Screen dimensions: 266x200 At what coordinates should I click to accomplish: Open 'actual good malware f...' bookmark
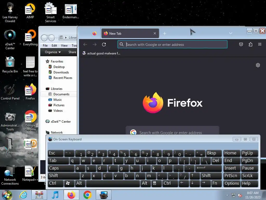(101, 53)
